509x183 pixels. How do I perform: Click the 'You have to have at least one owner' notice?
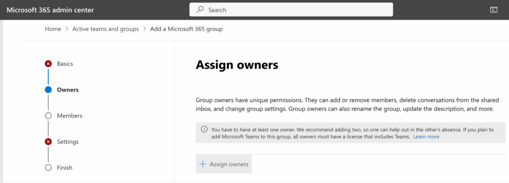tap(350, 133)
